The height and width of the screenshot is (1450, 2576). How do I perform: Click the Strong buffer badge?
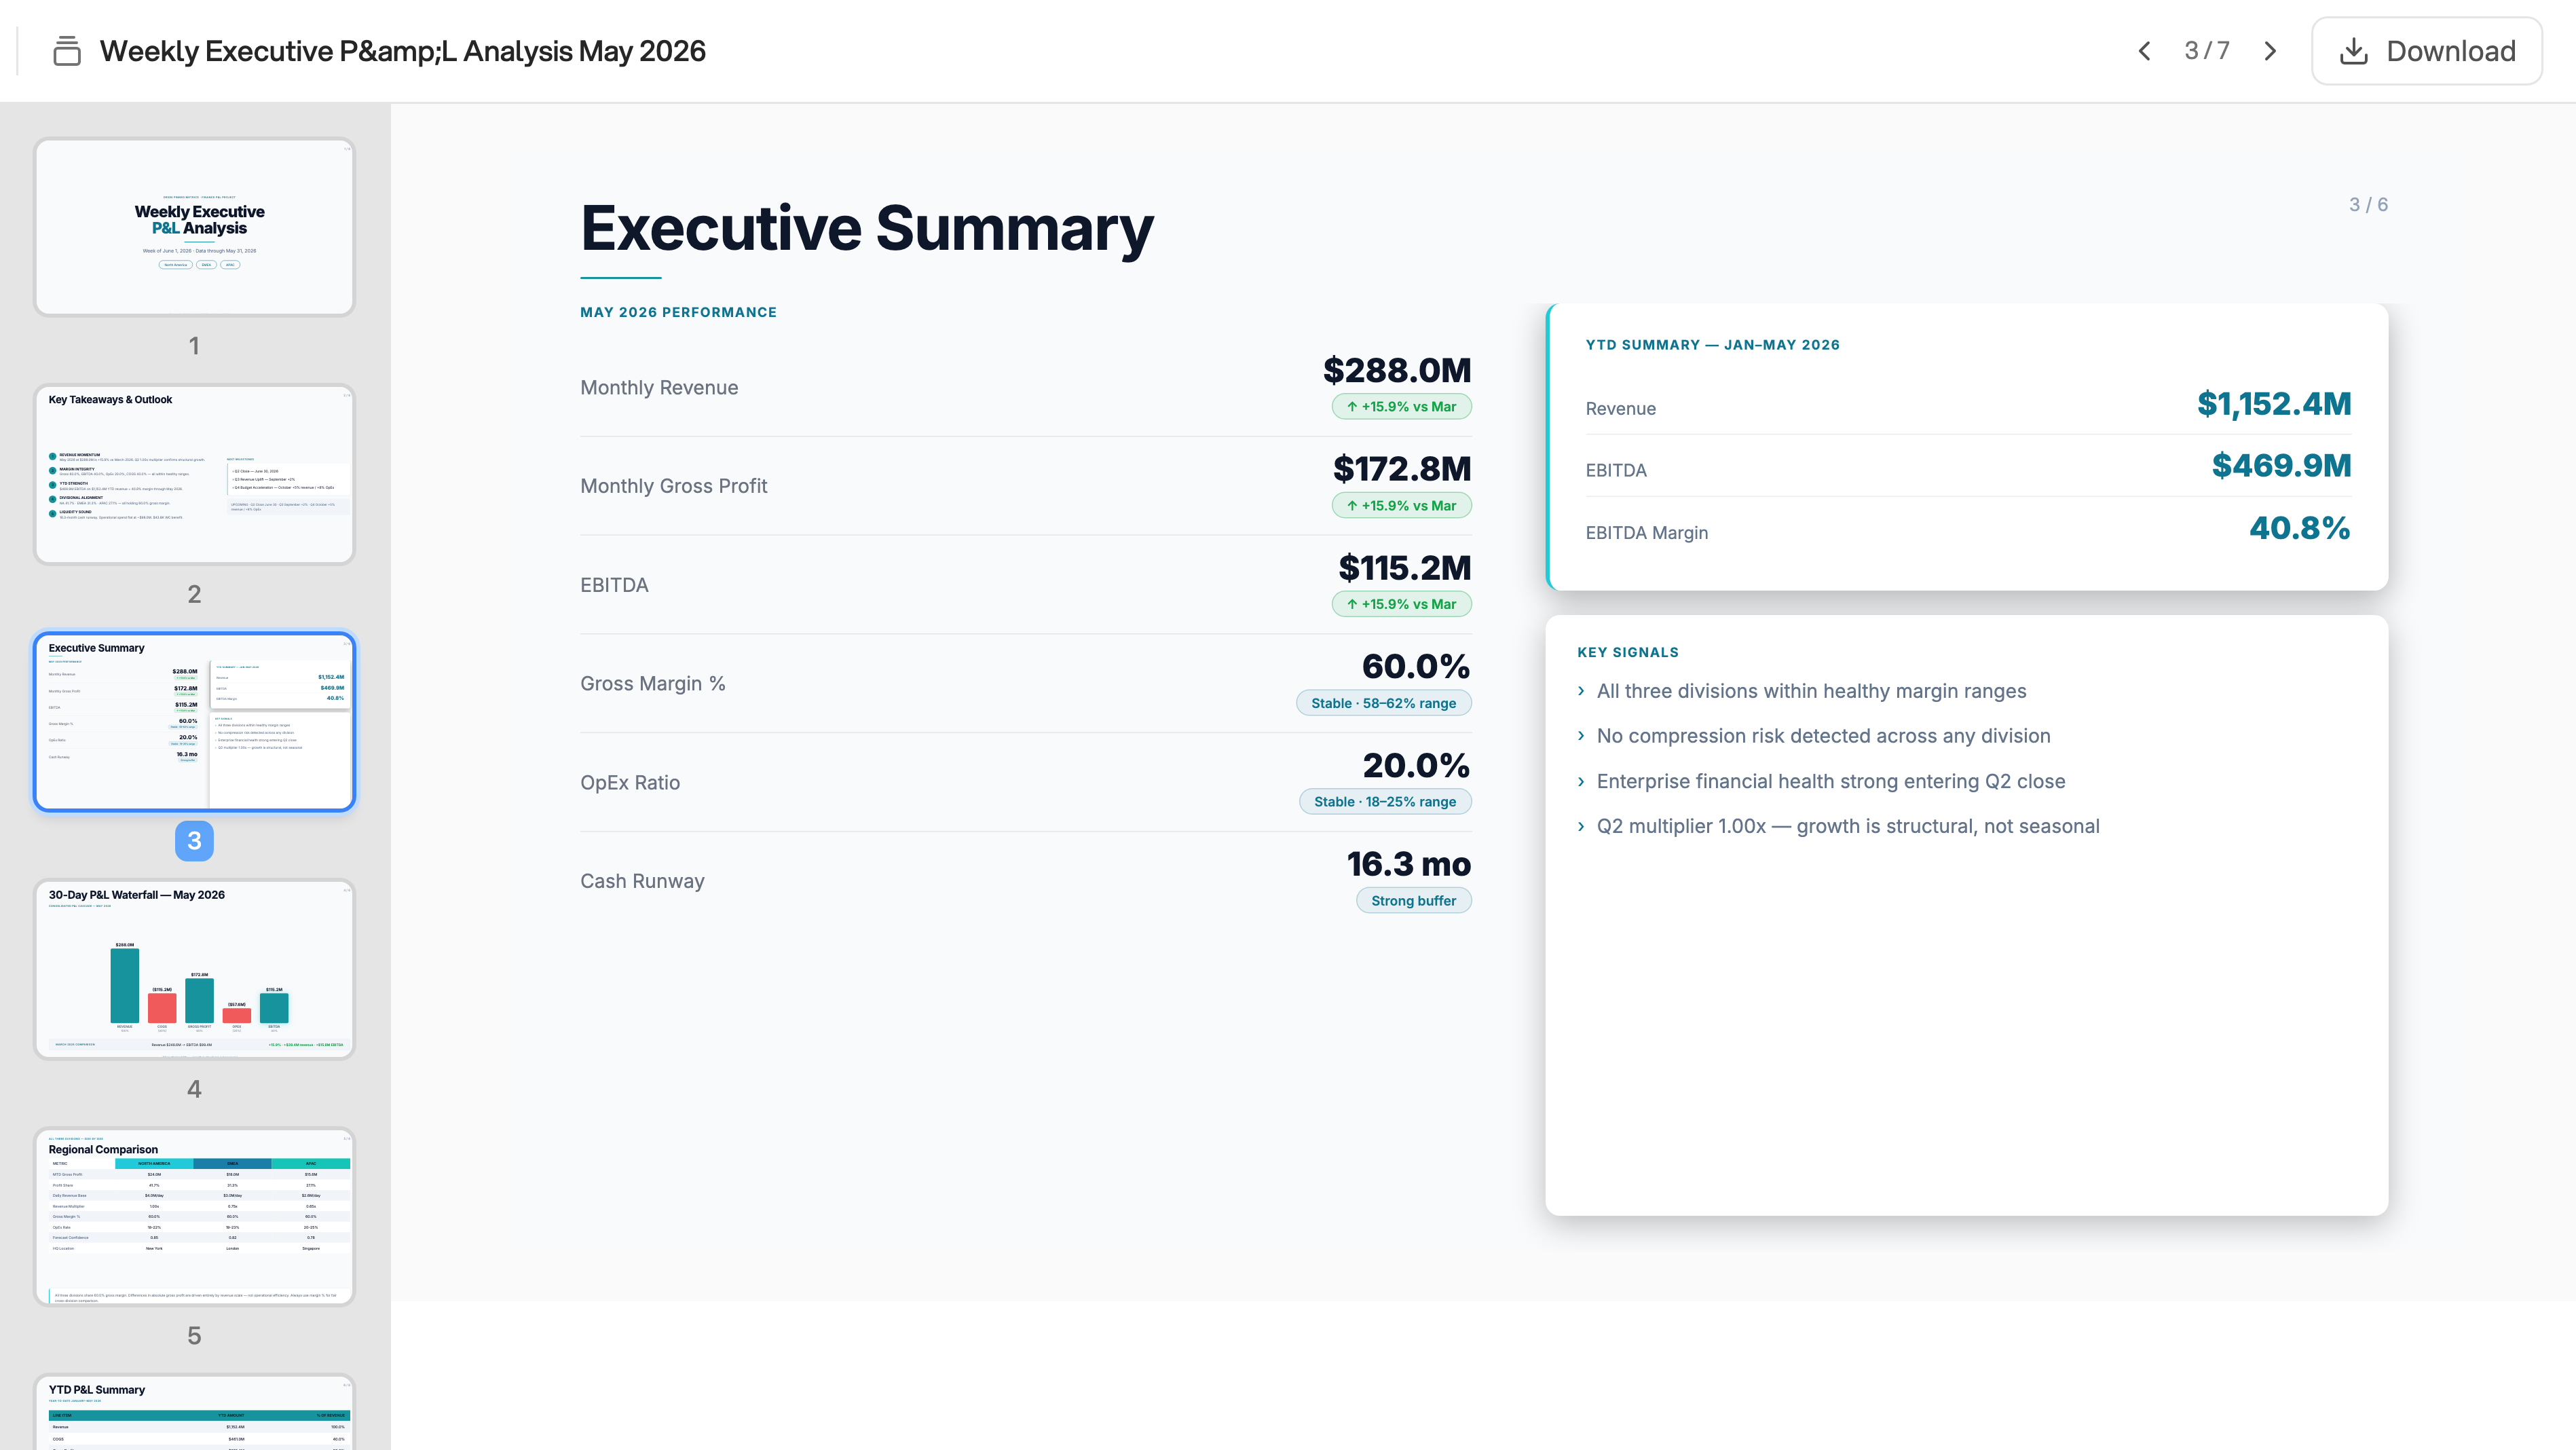(1414, 901)
